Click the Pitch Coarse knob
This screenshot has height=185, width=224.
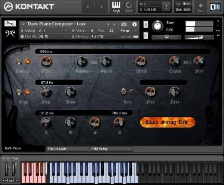[x=174, y=62]
